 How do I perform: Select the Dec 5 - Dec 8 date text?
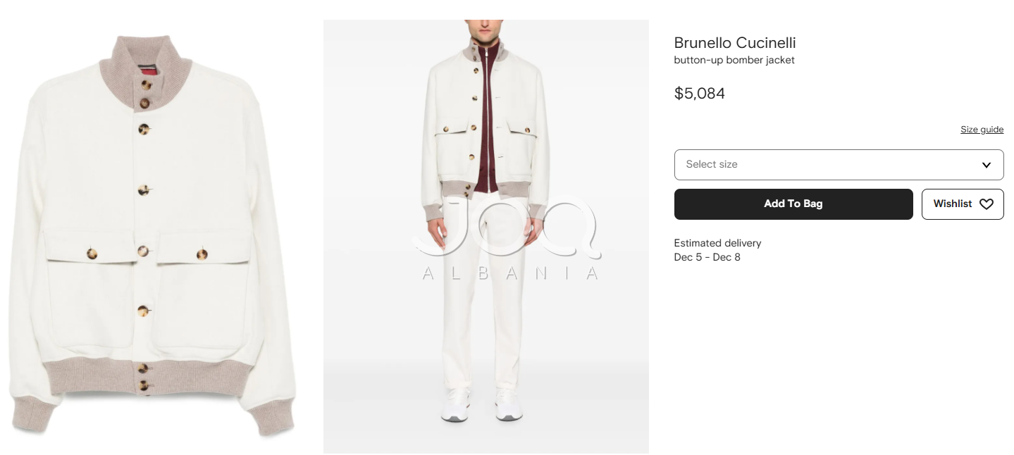(707, 257)
